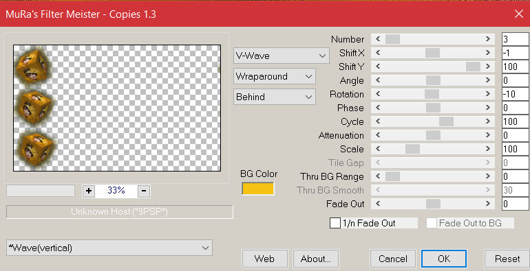Click the OK button
Viewport: 530px width, 271px height.
[444, 259]
